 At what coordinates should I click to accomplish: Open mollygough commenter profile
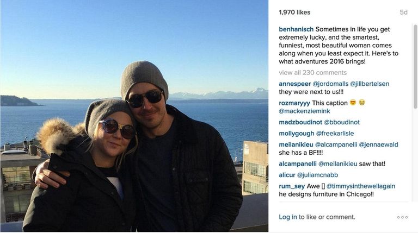coord(297,134)
